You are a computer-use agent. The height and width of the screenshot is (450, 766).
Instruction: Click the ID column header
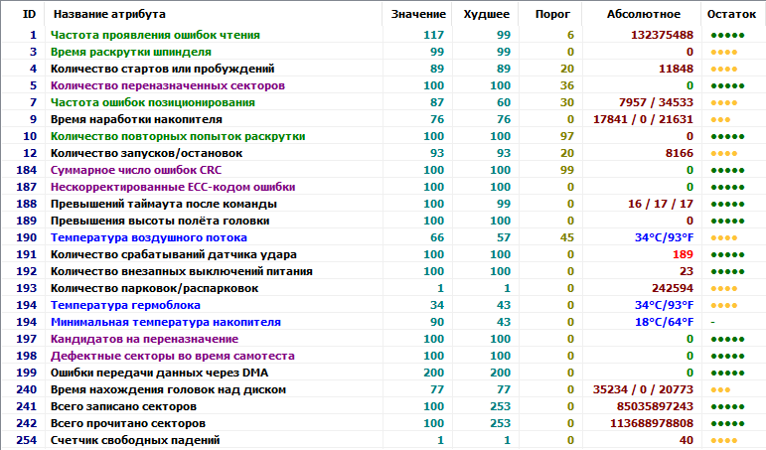(x=29, y=14)
